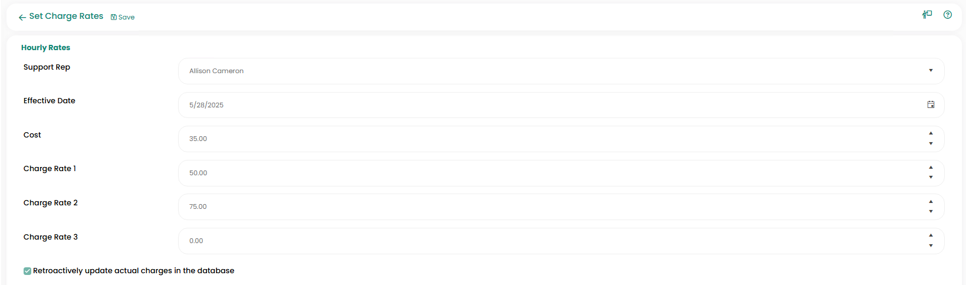Select the Charge Rate 2 input box
This screenshot has height=285, width=966.
(x=531, y=207)
